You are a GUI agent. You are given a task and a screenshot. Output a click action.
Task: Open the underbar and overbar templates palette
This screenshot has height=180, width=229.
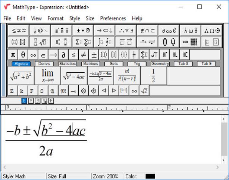coord(126,42)
